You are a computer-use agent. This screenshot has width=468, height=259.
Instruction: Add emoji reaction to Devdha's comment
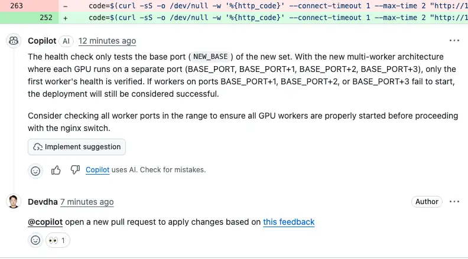(36, 240)
